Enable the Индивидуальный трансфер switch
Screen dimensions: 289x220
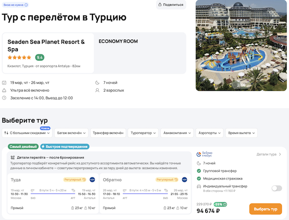coord(276,188)
